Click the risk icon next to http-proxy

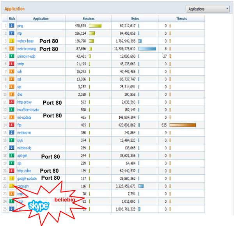point(12,102)
